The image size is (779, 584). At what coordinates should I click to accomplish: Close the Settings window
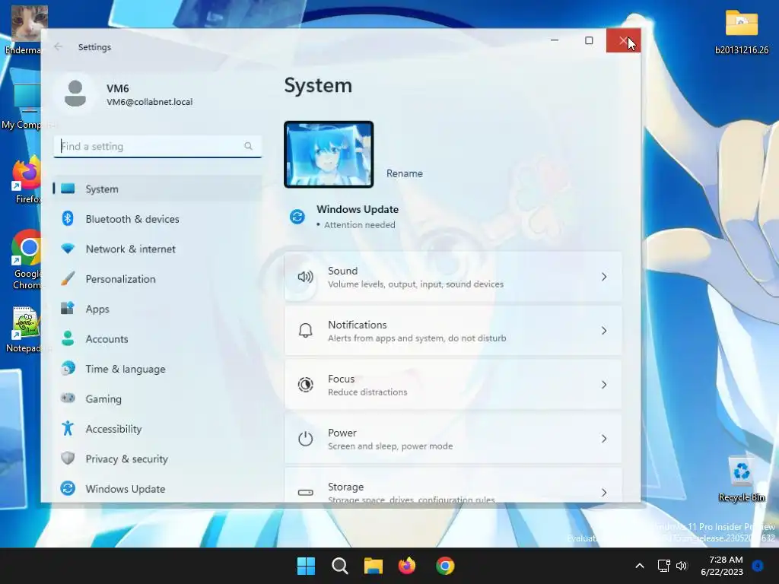point(623,40)
